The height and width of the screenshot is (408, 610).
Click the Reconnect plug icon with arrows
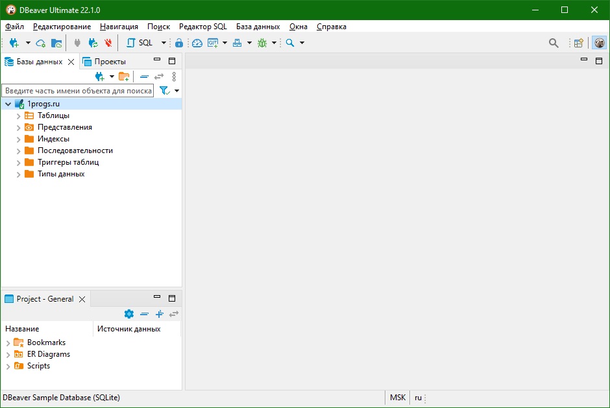click(93, 43)
